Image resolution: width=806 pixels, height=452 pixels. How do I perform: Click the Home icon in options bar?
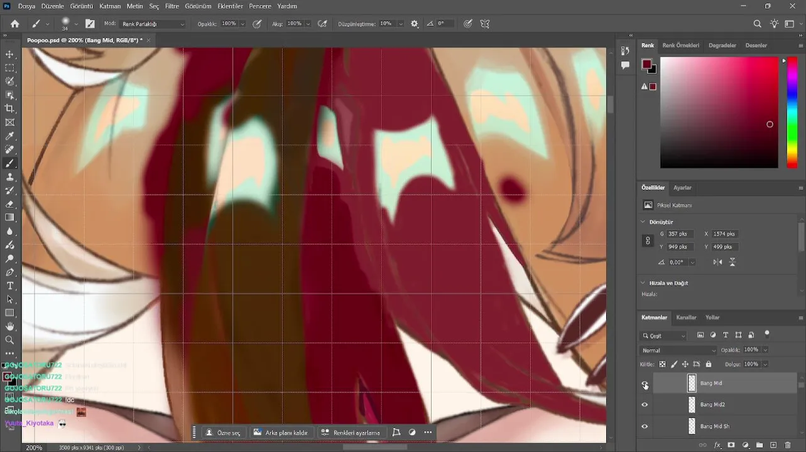click(x=15, y=24)
